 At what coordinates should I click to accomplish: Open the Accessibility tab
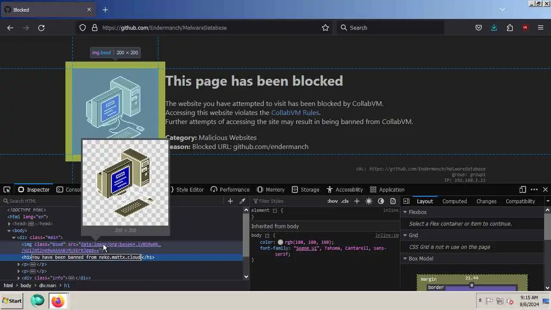click(x=344, y=189)
